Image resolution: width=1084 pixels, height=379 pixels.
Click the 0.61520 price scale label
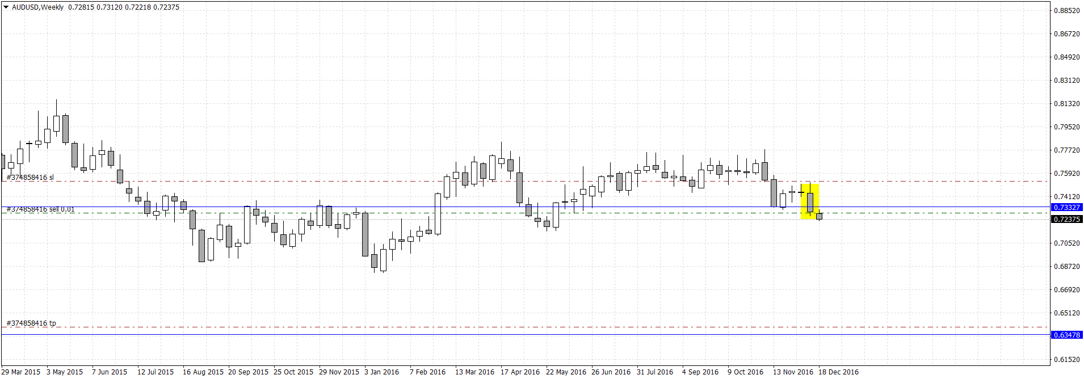click(1067, 360)
